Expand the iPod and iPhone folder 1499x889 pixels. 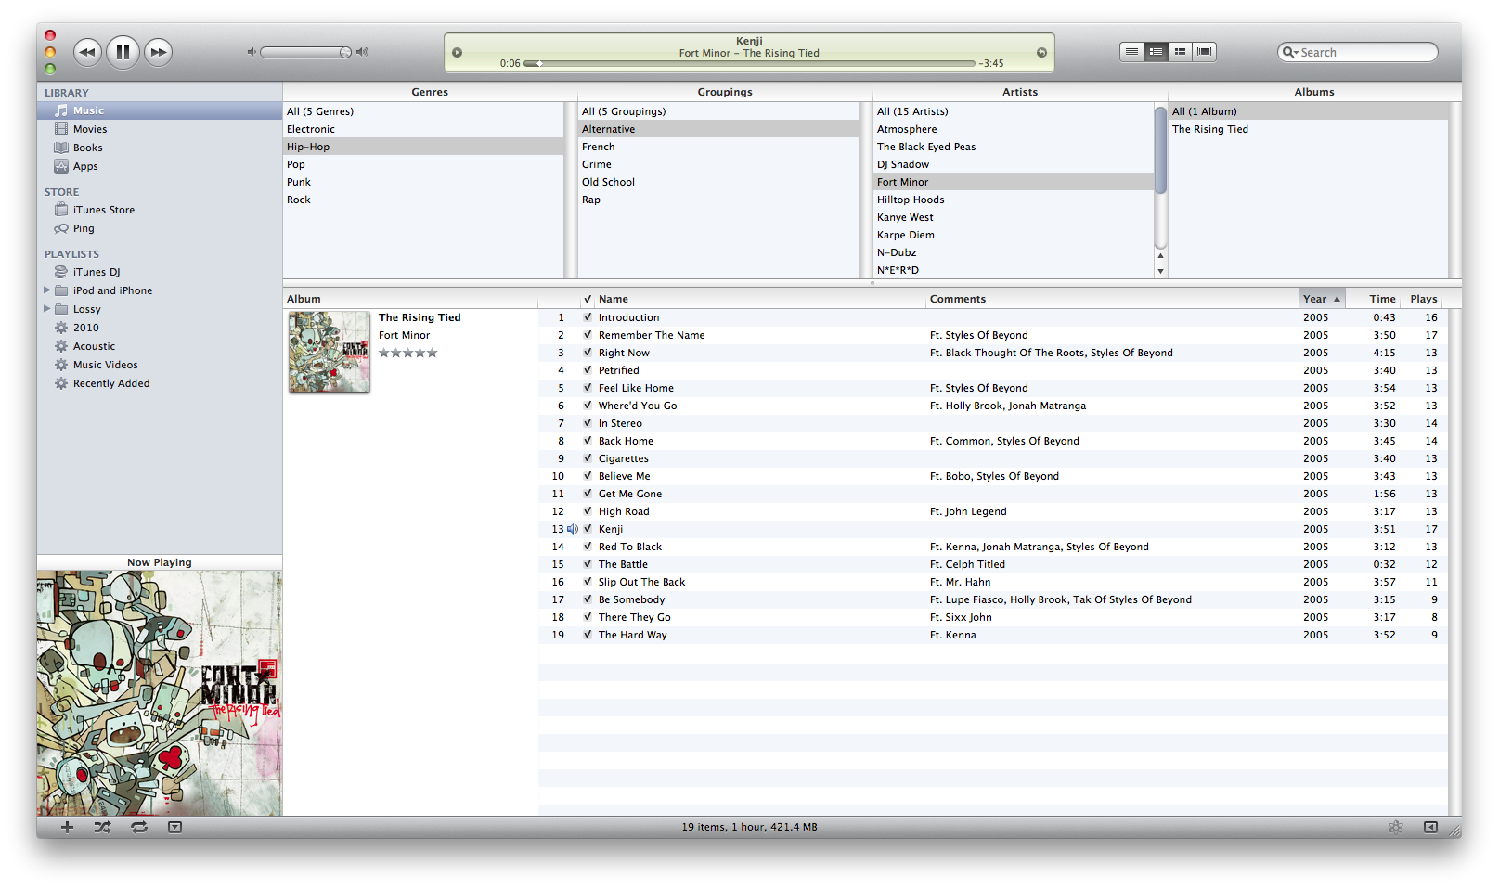tap(47, 290)
